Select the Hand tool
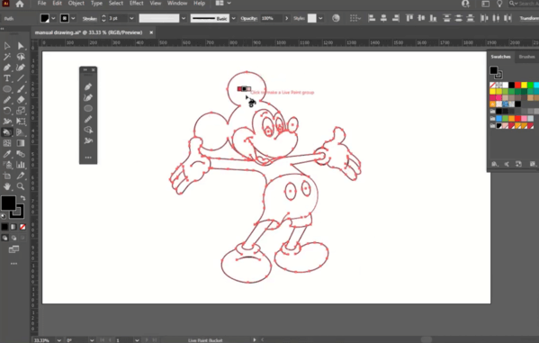Viewport: 539px width, 343px height. point(7,186)
